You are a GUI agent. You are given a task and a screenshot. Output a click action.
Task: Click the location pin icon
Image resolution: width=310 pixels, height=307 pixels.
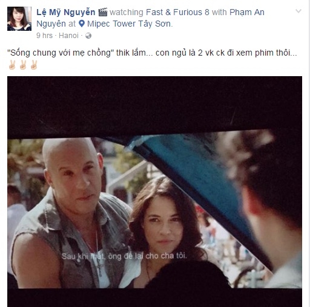[x=82, y=24]
